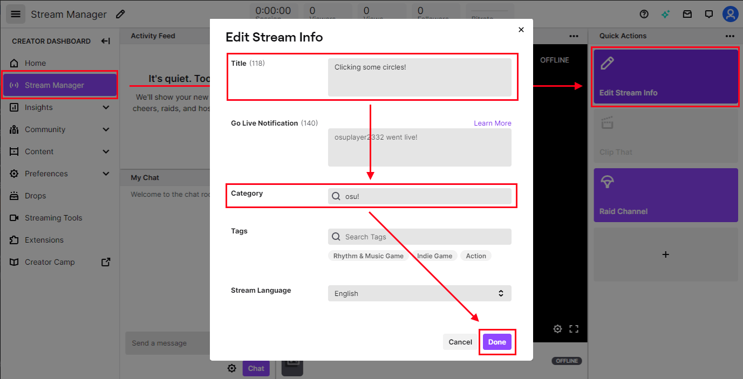Open the help question mark icon

pos(644,15)
